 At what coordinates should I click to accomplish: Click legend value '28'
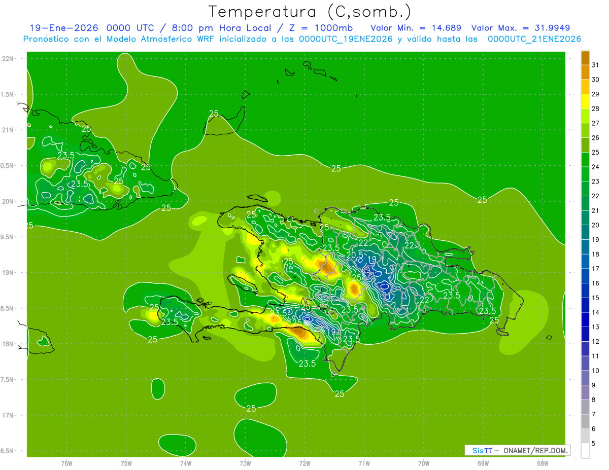[x=596, y=109]
